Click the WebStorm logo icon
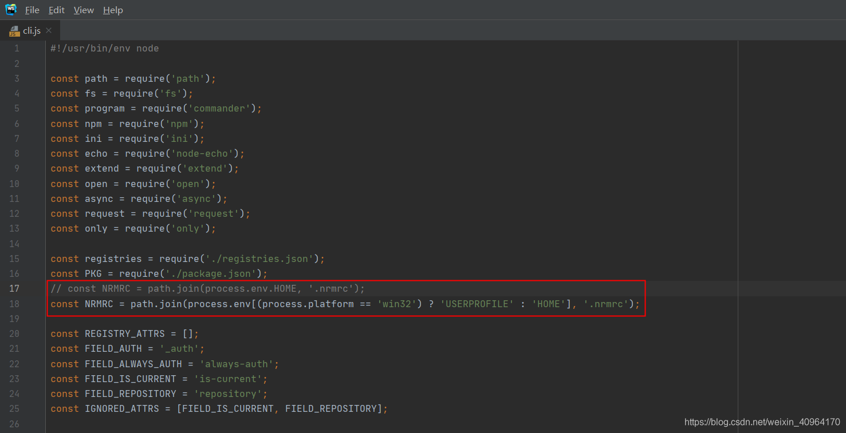846x433 pixels. point(11,10)
